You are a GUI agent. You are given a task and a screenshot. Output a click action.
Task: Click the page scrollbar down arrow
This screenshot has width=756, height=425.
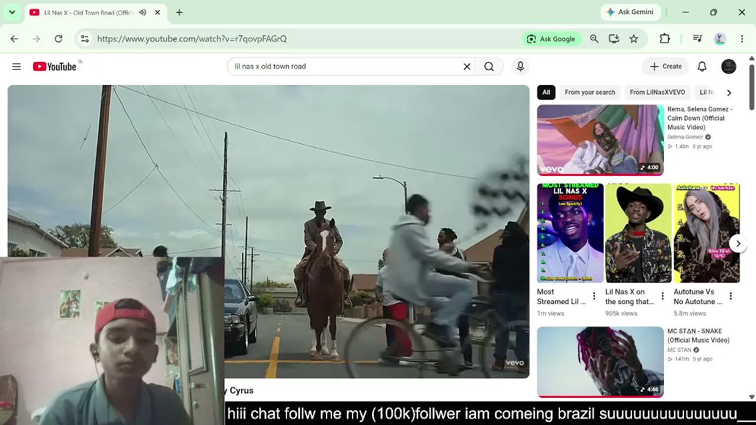point(751,397)
